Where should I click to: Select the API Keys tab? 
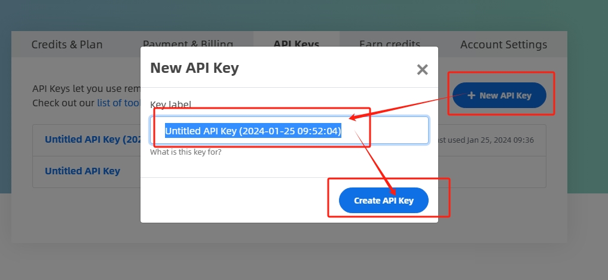point(297,42)
